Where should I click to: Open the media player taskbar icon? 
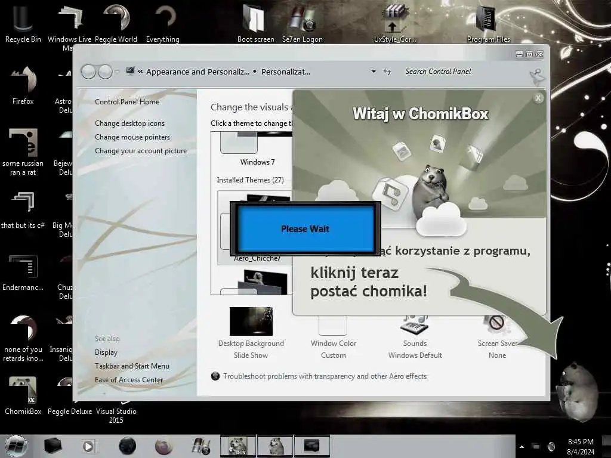pyautogui.click(x=88, y=446)
